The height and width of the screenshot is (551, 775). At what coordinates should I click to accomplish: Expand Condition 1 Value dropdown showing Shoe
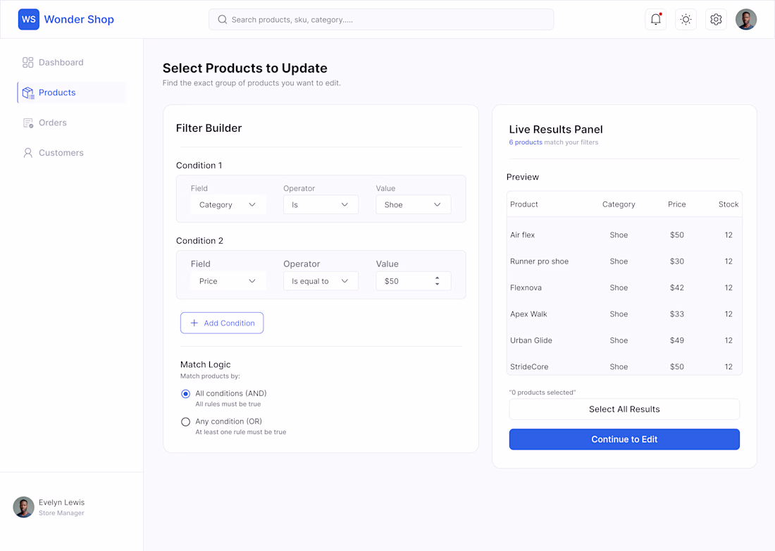click(413, 205)
